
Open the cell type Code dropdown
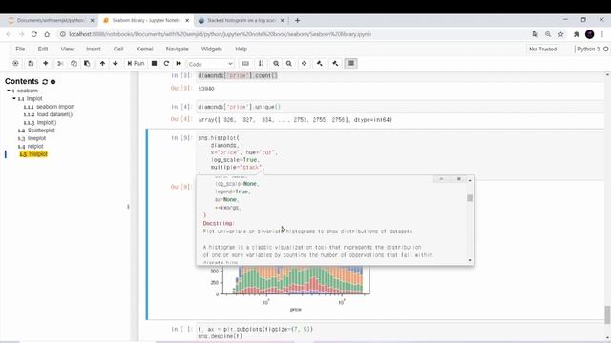click(x=210, y=64)
